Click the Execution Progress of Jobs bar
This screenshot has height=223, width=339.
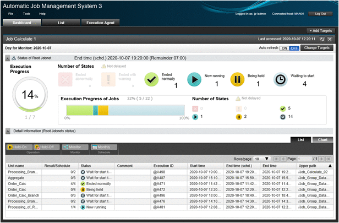127,111
